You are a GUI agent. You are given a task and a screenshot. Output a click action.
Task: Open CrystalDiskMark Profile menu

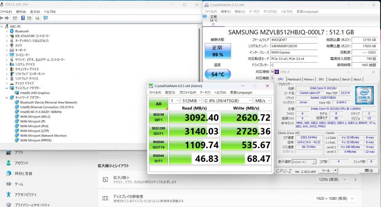pos(187,92)
